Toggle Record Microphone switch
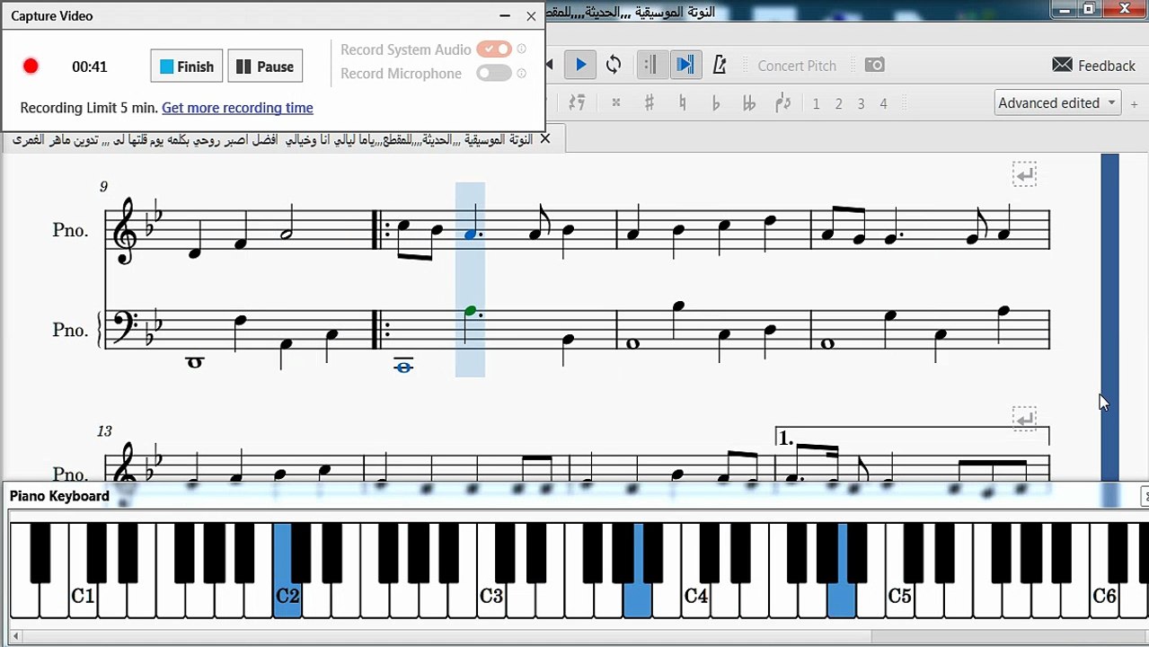The height and width of the screenshot is (647, 1149). coord(494,73)
